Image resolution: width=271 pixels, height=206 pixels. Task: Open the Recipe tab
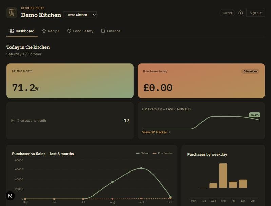point(51,31)
